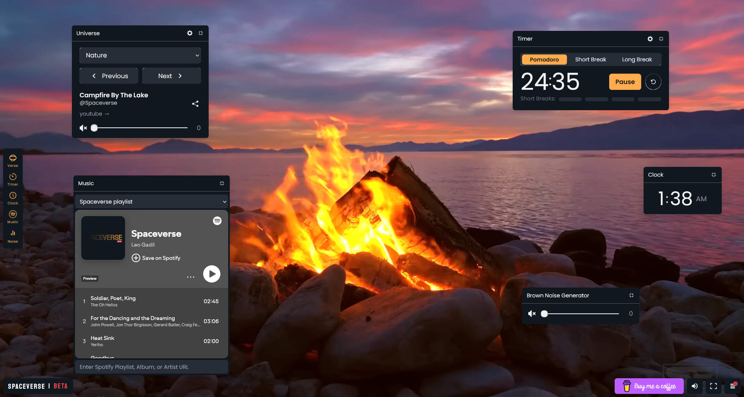Collapse the Timer panel

(x=661, y=39)
